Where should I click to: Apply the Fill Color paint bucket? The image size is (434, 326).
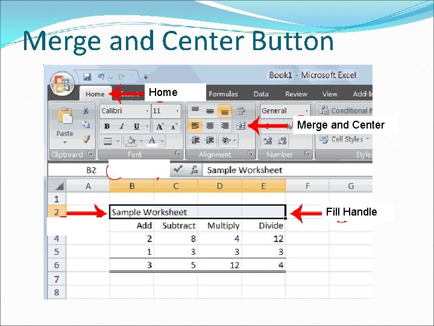tap(131, 141)
